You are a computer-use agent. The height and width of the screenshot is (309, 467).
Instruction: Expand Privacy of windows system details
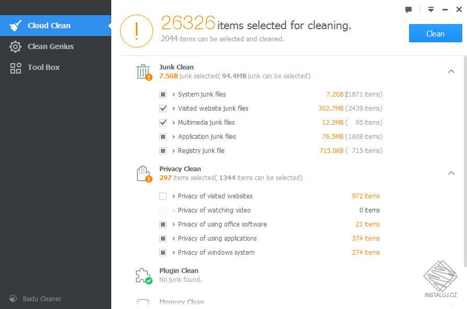[x=172, y=252]
